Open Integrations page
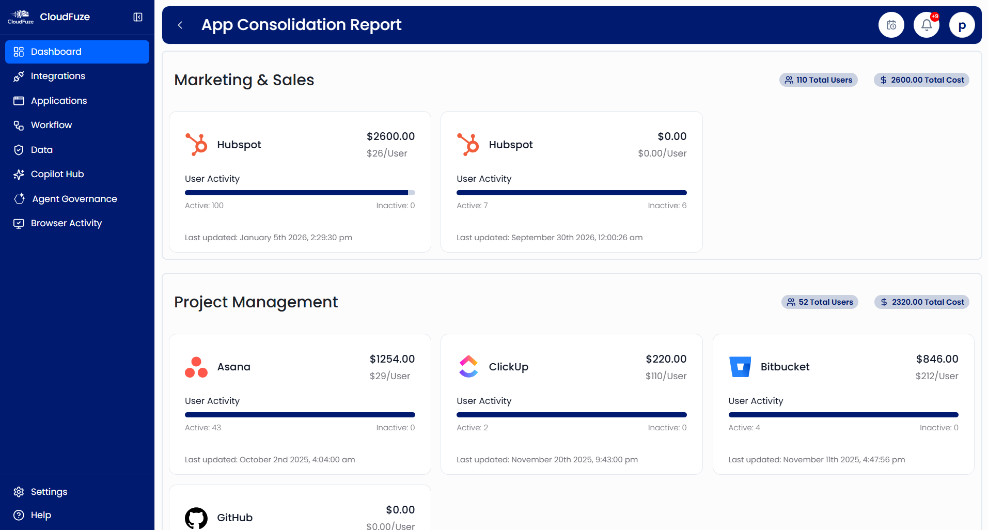 click(77, 76)
